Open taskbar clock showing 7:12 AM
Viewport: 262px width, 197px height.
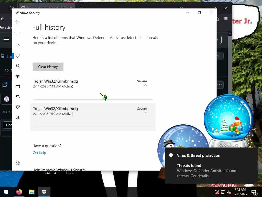tap(240, 192)
